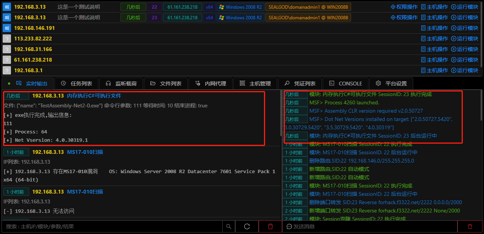Image resolution: width=484 pixels, height=234 pixels.
Task: Select host IP 192.168.146.191
Action: click(x=34, y=28)
